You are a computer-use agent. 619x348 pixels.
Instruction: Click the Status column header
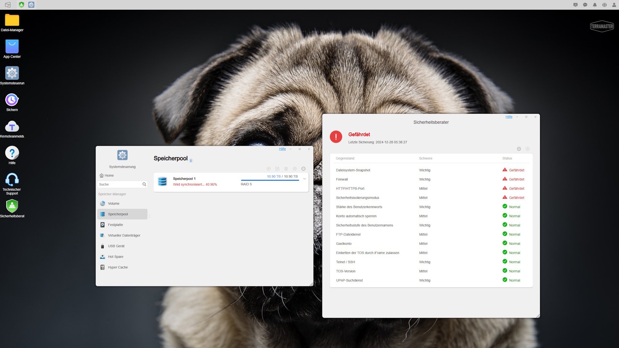507,158
